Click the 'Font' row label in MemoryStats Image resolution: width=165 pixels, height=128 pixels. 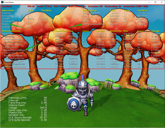(x=85, y=16)
